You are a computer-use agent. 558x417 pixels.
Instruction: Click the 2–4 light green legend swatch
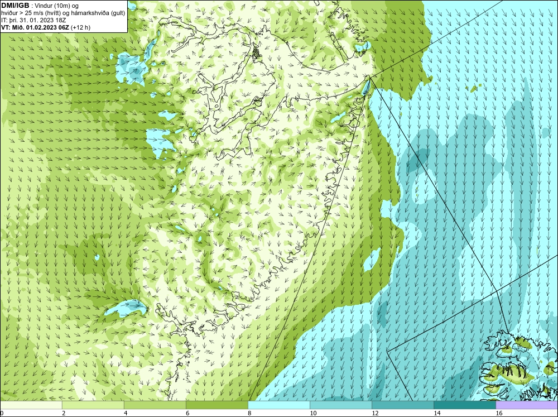coord(93,405)
